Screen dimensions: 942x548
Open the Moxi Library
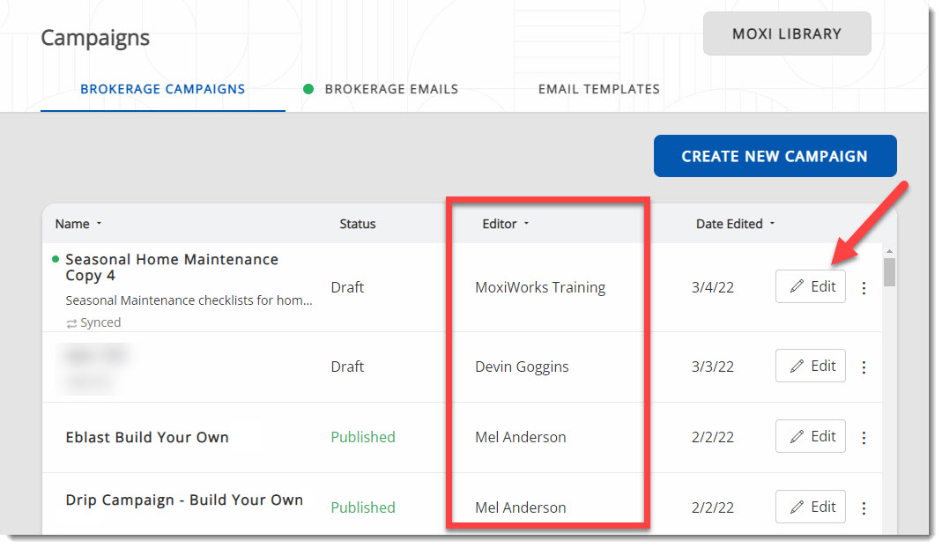click(787, 34)
